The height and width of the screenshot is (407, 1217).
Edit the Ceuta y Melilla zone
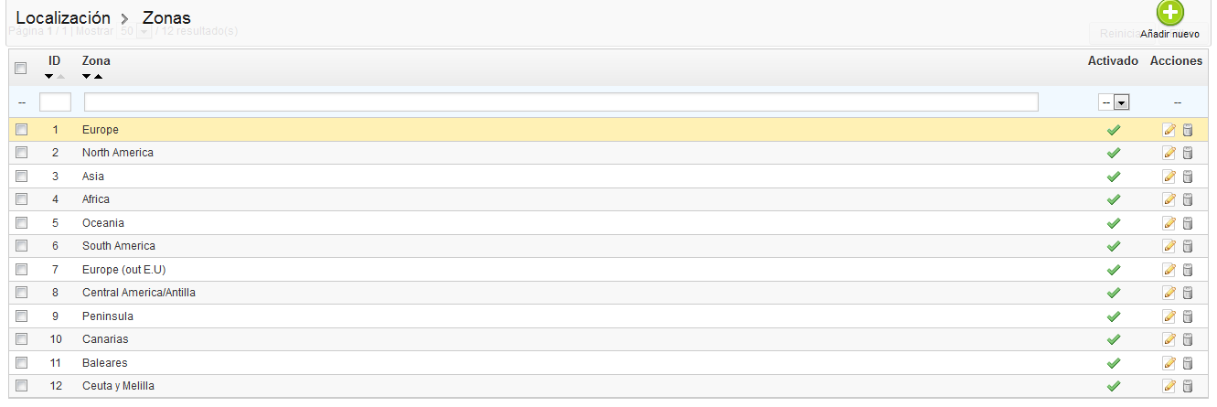point(1169,386)
